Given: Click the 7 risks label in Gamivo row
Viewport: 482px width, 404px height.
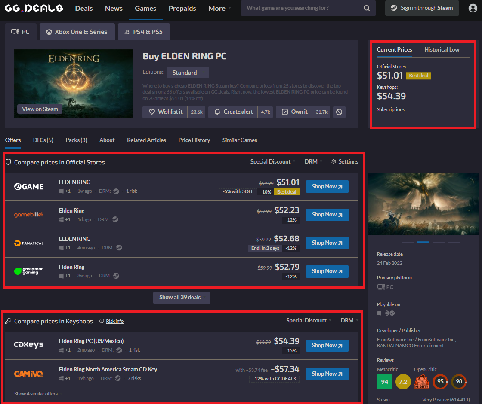Looking at the screenshot, I should pyautogui.click(x=134, y=378).
